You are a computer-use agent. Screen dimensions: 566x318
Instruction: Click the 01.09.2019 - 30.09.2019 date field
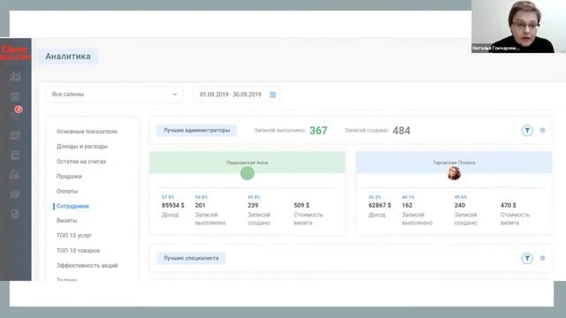pyautogui.click(x=237, y=95)
